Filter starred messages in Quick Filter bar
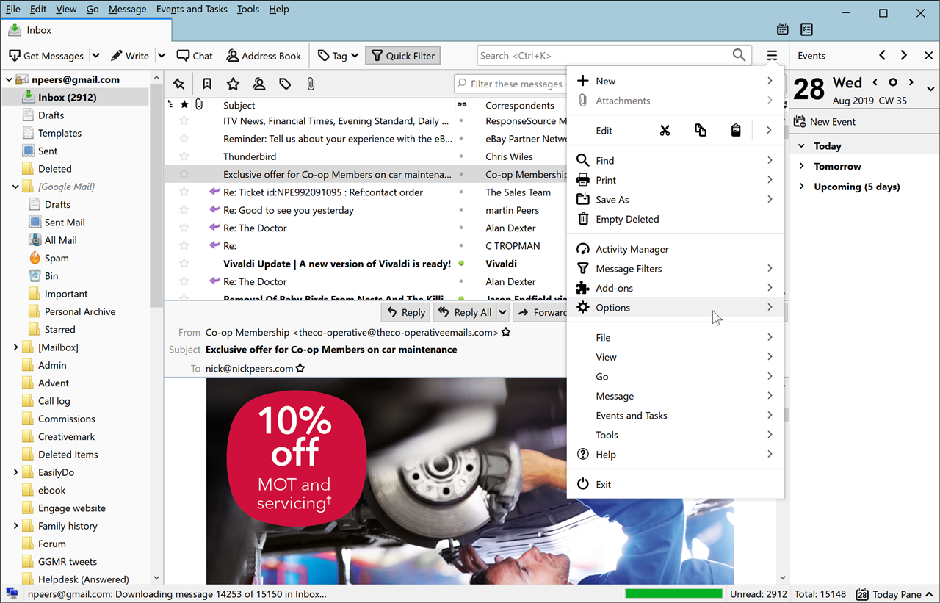Viewport: 940px width, 603px height. (233, 84)
